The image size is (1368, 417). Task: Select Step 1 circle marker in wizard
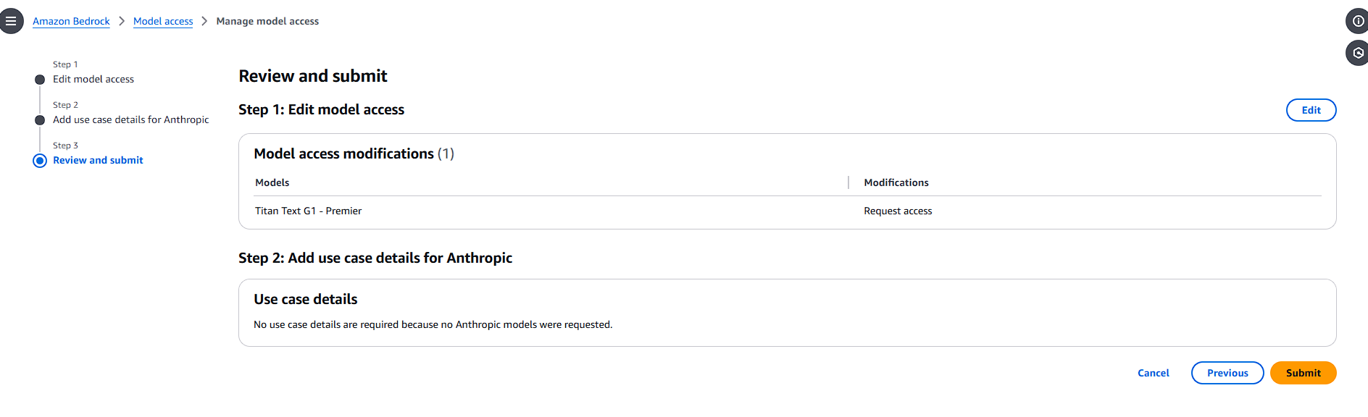tap(40, 80)
